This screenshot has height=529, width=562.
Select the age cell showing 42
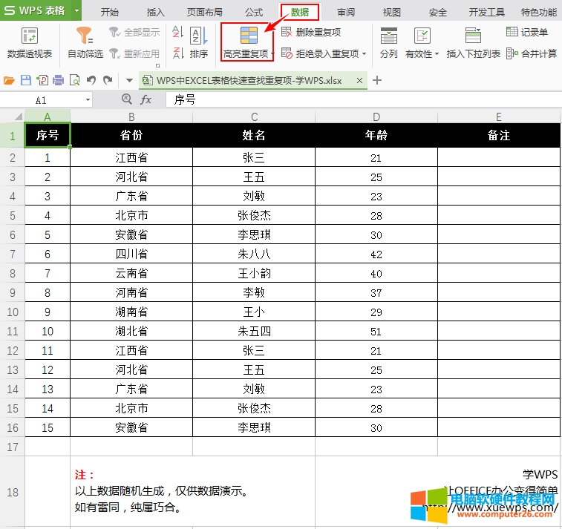[376, 254]
